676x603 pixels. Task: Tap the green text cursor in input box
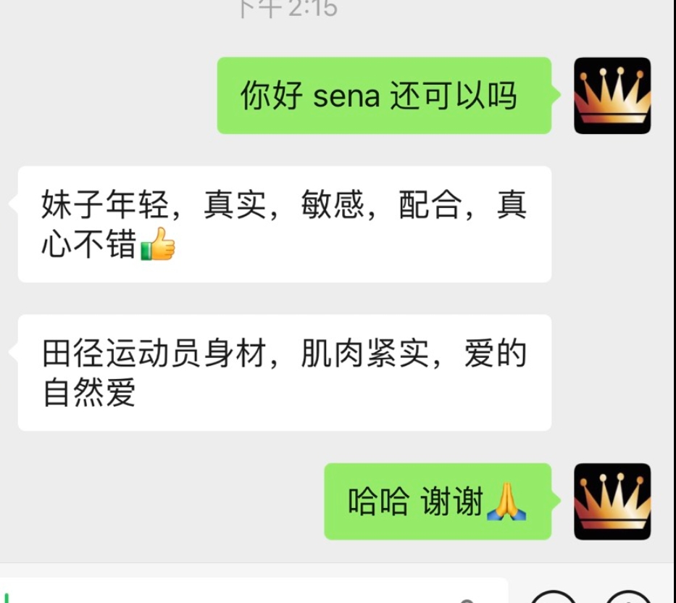(x=7, y=598)
